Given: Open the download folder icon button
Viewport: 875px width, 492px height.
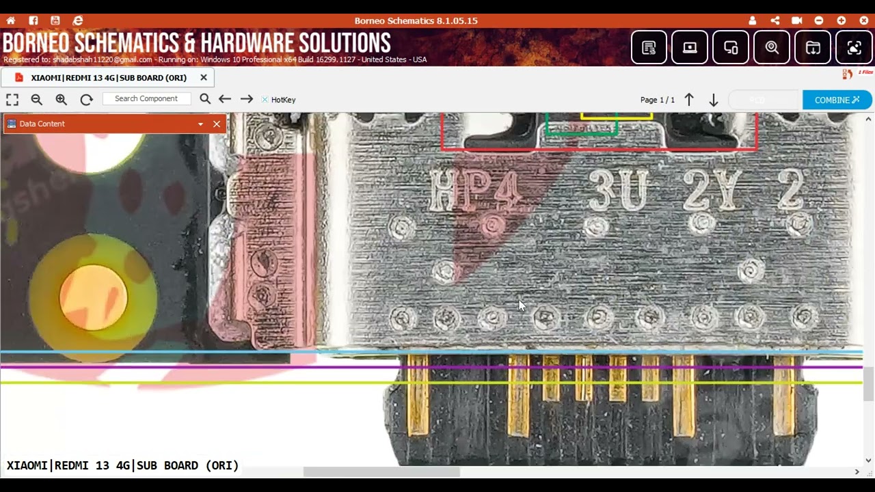Looking at the screenshot, I should tap(813, 47).
